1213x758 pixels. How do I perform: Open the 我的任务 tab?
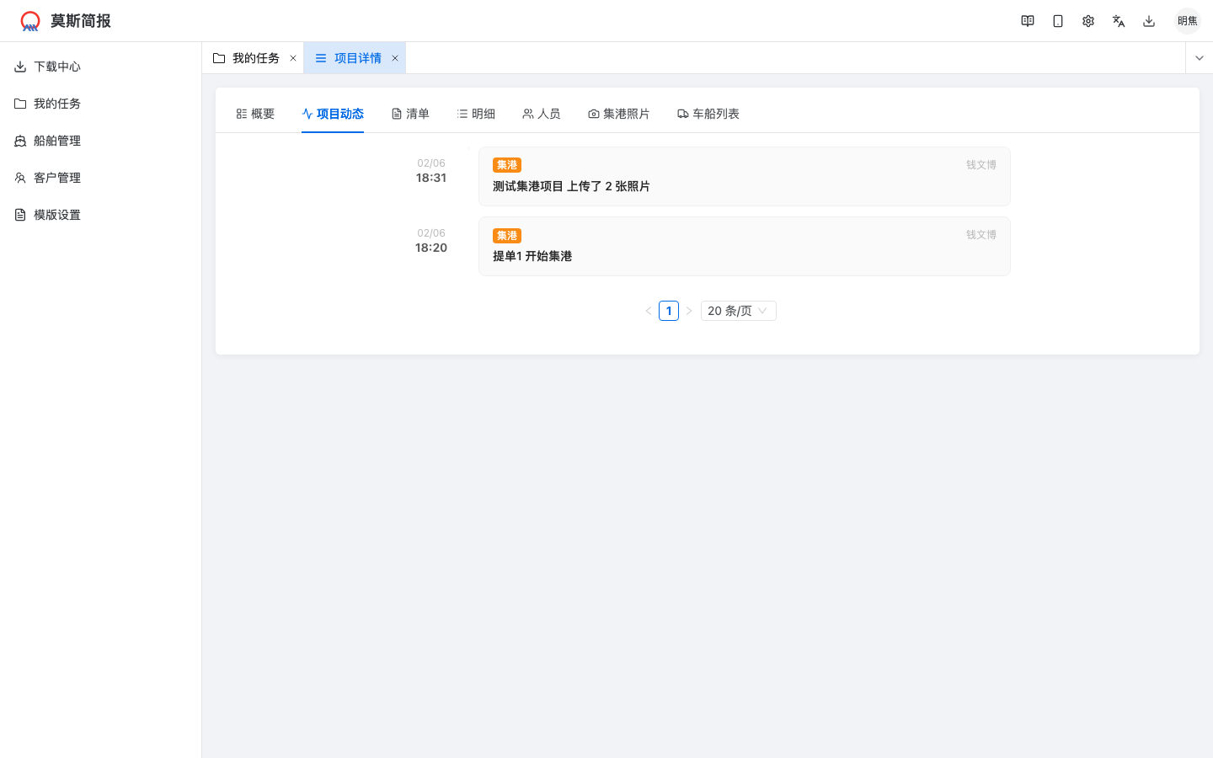pos(254,57)
